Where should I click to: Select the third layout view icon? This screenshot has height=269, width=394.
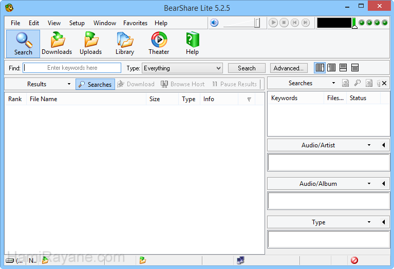[343, 68]
